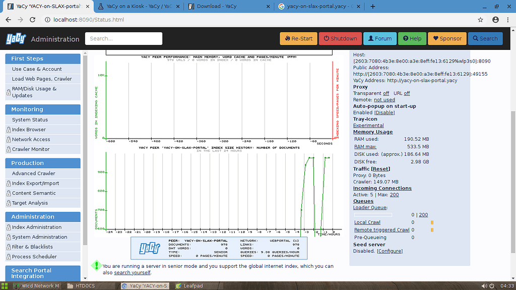This screenshot has width=516, height=290.
Task: Go back with browser back arrow
Action: [x=8, y=20]
